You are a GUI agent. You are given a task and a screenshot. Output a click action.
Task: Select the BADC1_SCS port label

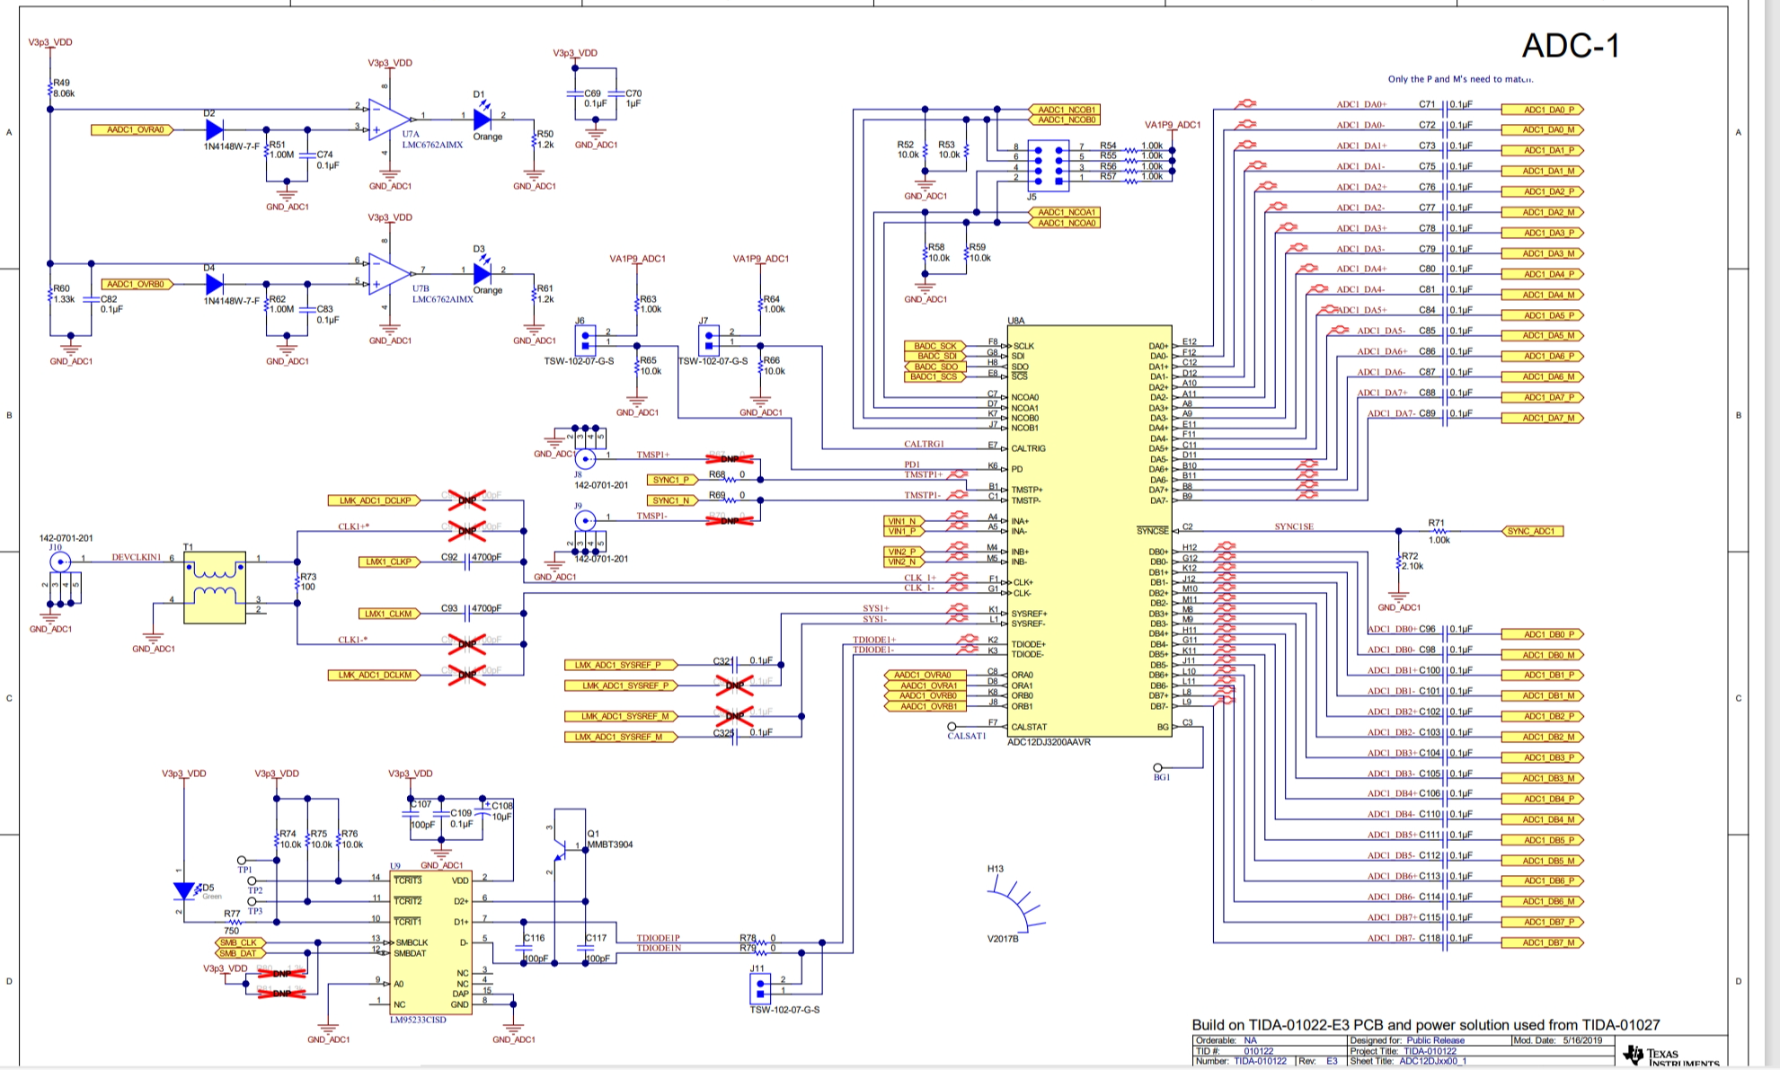[x=934, y=376]
